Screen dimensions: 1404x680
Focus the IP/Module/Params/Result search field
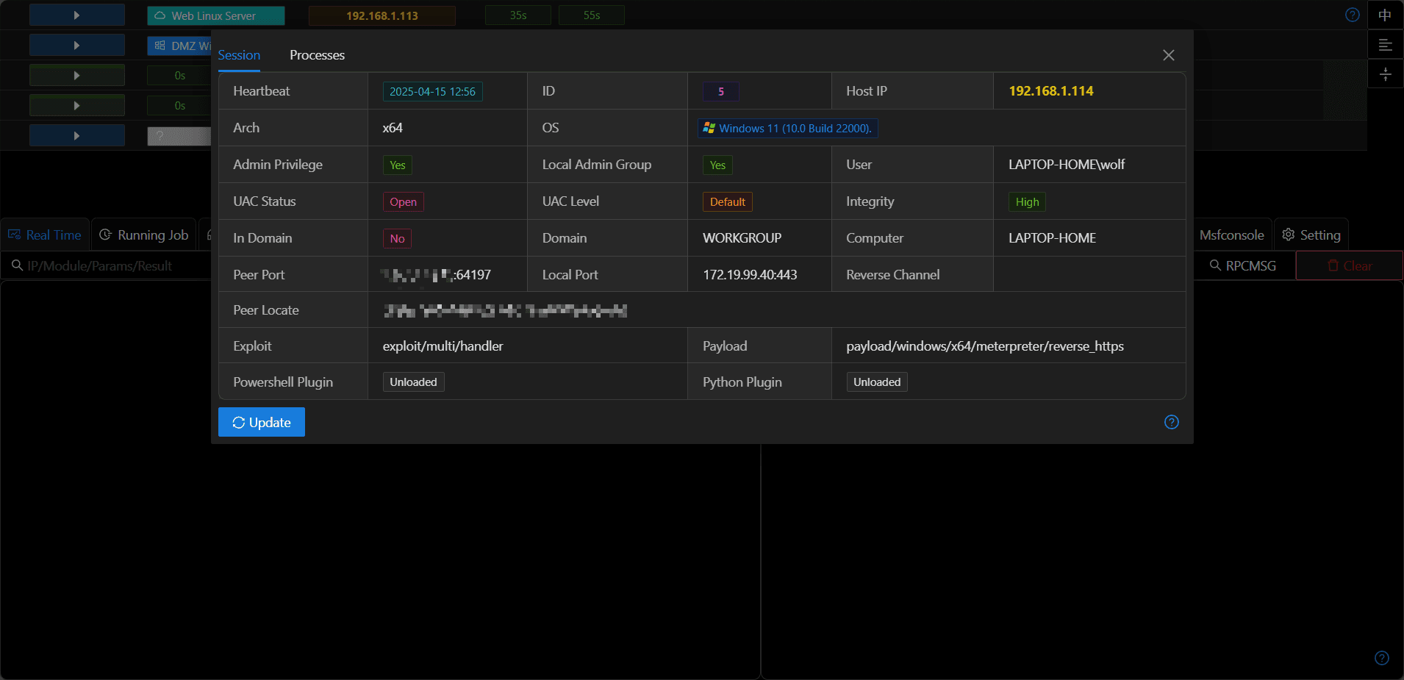pyautogui.click(x=107, y=265)
